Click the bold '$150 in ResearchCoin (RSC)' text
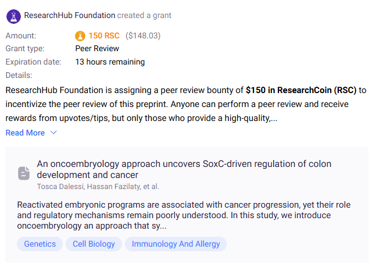 tap(301, 91)
